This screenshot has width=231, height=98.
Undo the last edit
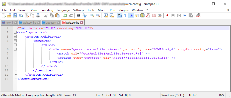tap(65, 15)
